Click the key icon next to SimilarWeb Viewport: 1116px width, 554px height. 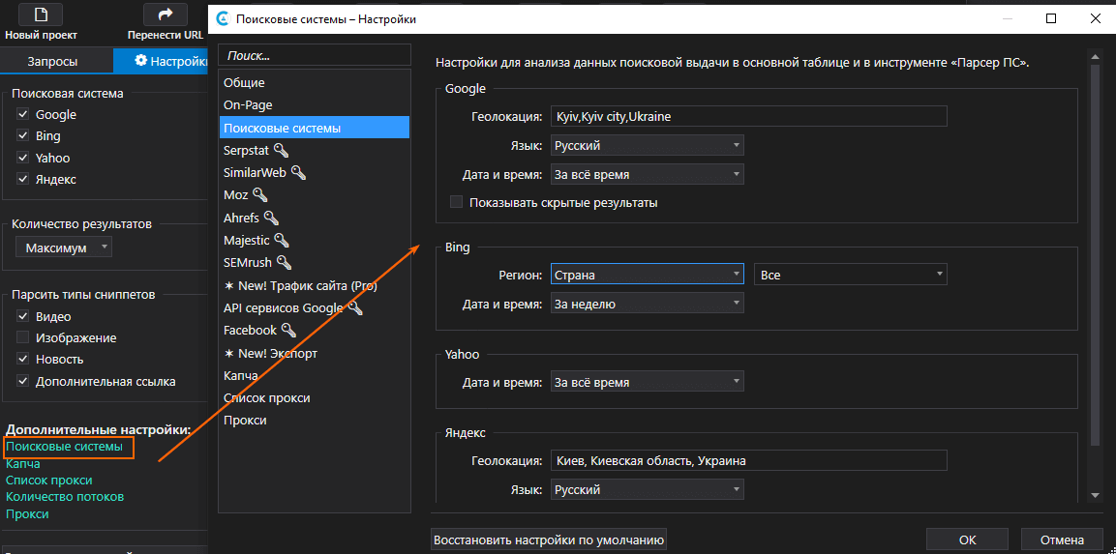[x=298, y=172]
